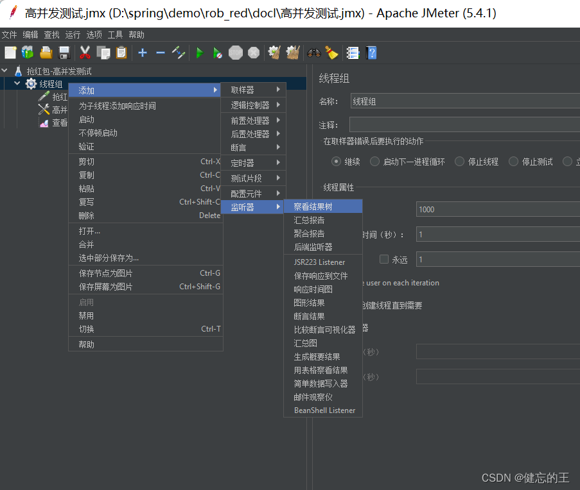Click Start no pauses icon
This screenshot has width=580, height=490.
pos(218,53)
